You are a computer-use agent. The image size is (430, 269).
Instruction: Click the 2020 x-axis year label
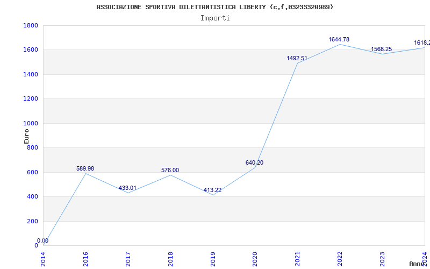pos(255,259)
